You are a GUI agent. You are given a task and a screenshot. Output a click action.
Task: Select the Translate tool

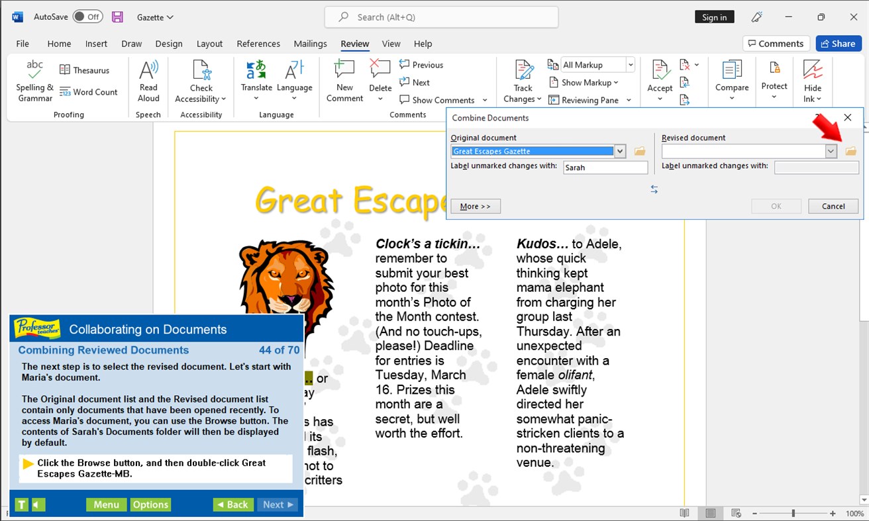click(x=256, y=79)
